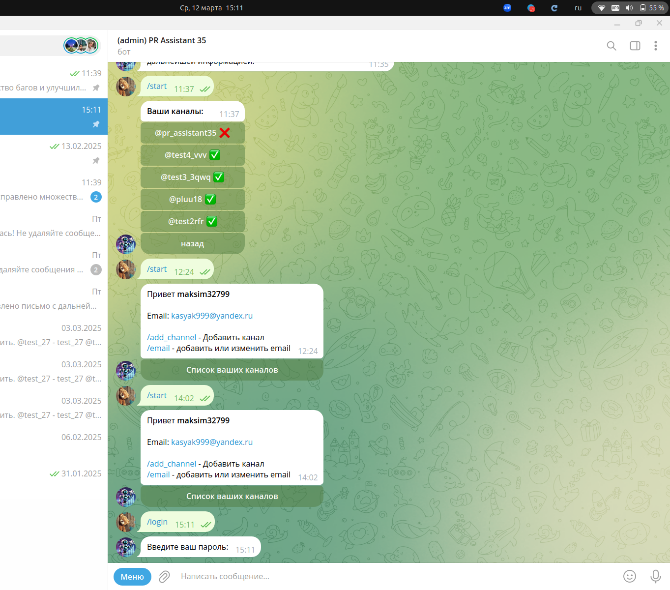Click the Wi-Fi indicator in the system tray
This screenshot has width=670, height=590.
coord(602,8)
